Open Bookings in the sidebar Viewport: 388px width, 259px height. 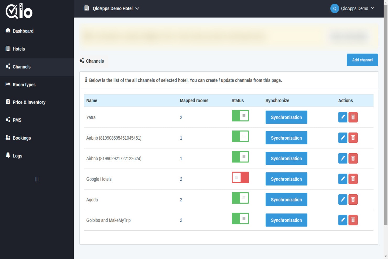[x=37, y=138]
